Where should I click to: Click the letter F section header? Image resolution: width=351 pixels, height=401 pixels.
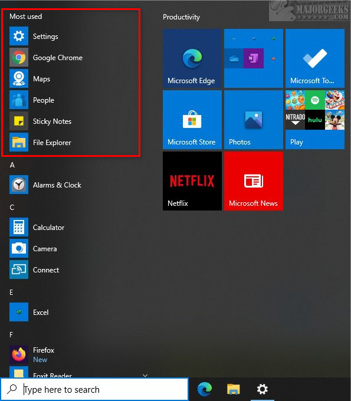click(x=11, y=334)
